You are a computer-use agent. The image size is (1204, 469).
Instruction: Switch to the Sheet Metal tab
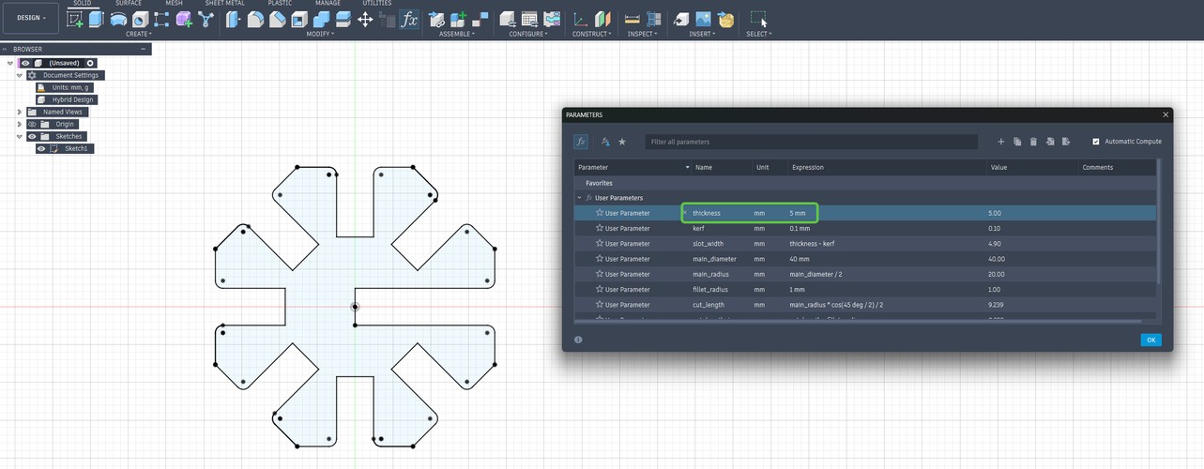(224, 4)
